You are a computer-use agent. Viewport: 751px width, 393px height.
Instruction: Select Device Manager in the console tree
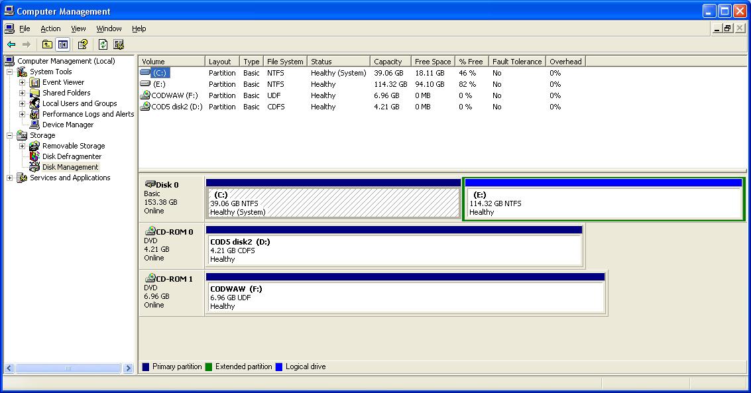pos(68,125)
